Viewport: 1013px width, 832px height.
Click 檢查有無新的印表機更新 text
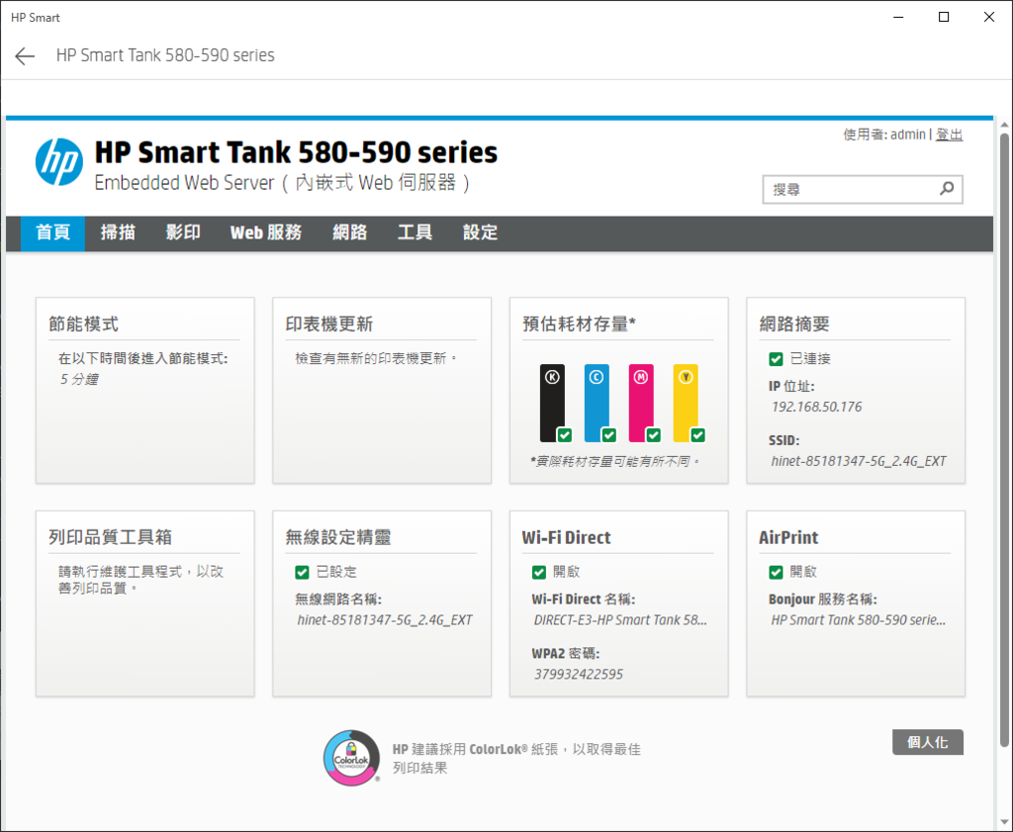point(376,358)
